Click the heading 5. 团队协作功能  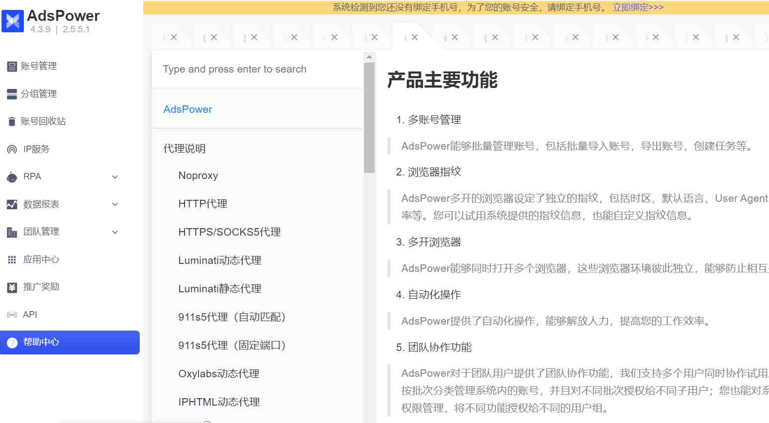tap(434, 347)
